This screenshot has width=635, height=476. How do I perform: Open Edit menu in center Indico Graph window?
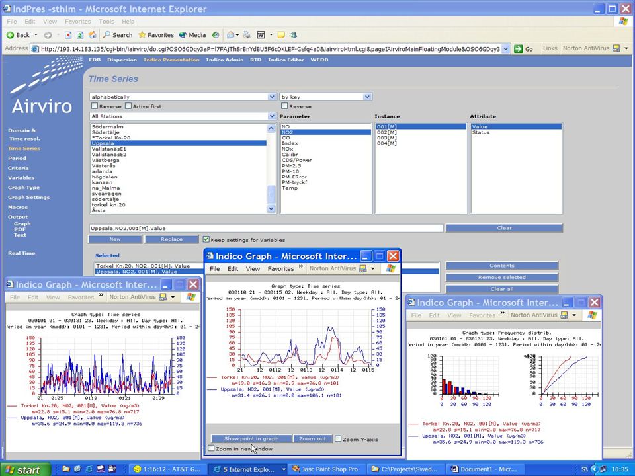tap(233, 269)
